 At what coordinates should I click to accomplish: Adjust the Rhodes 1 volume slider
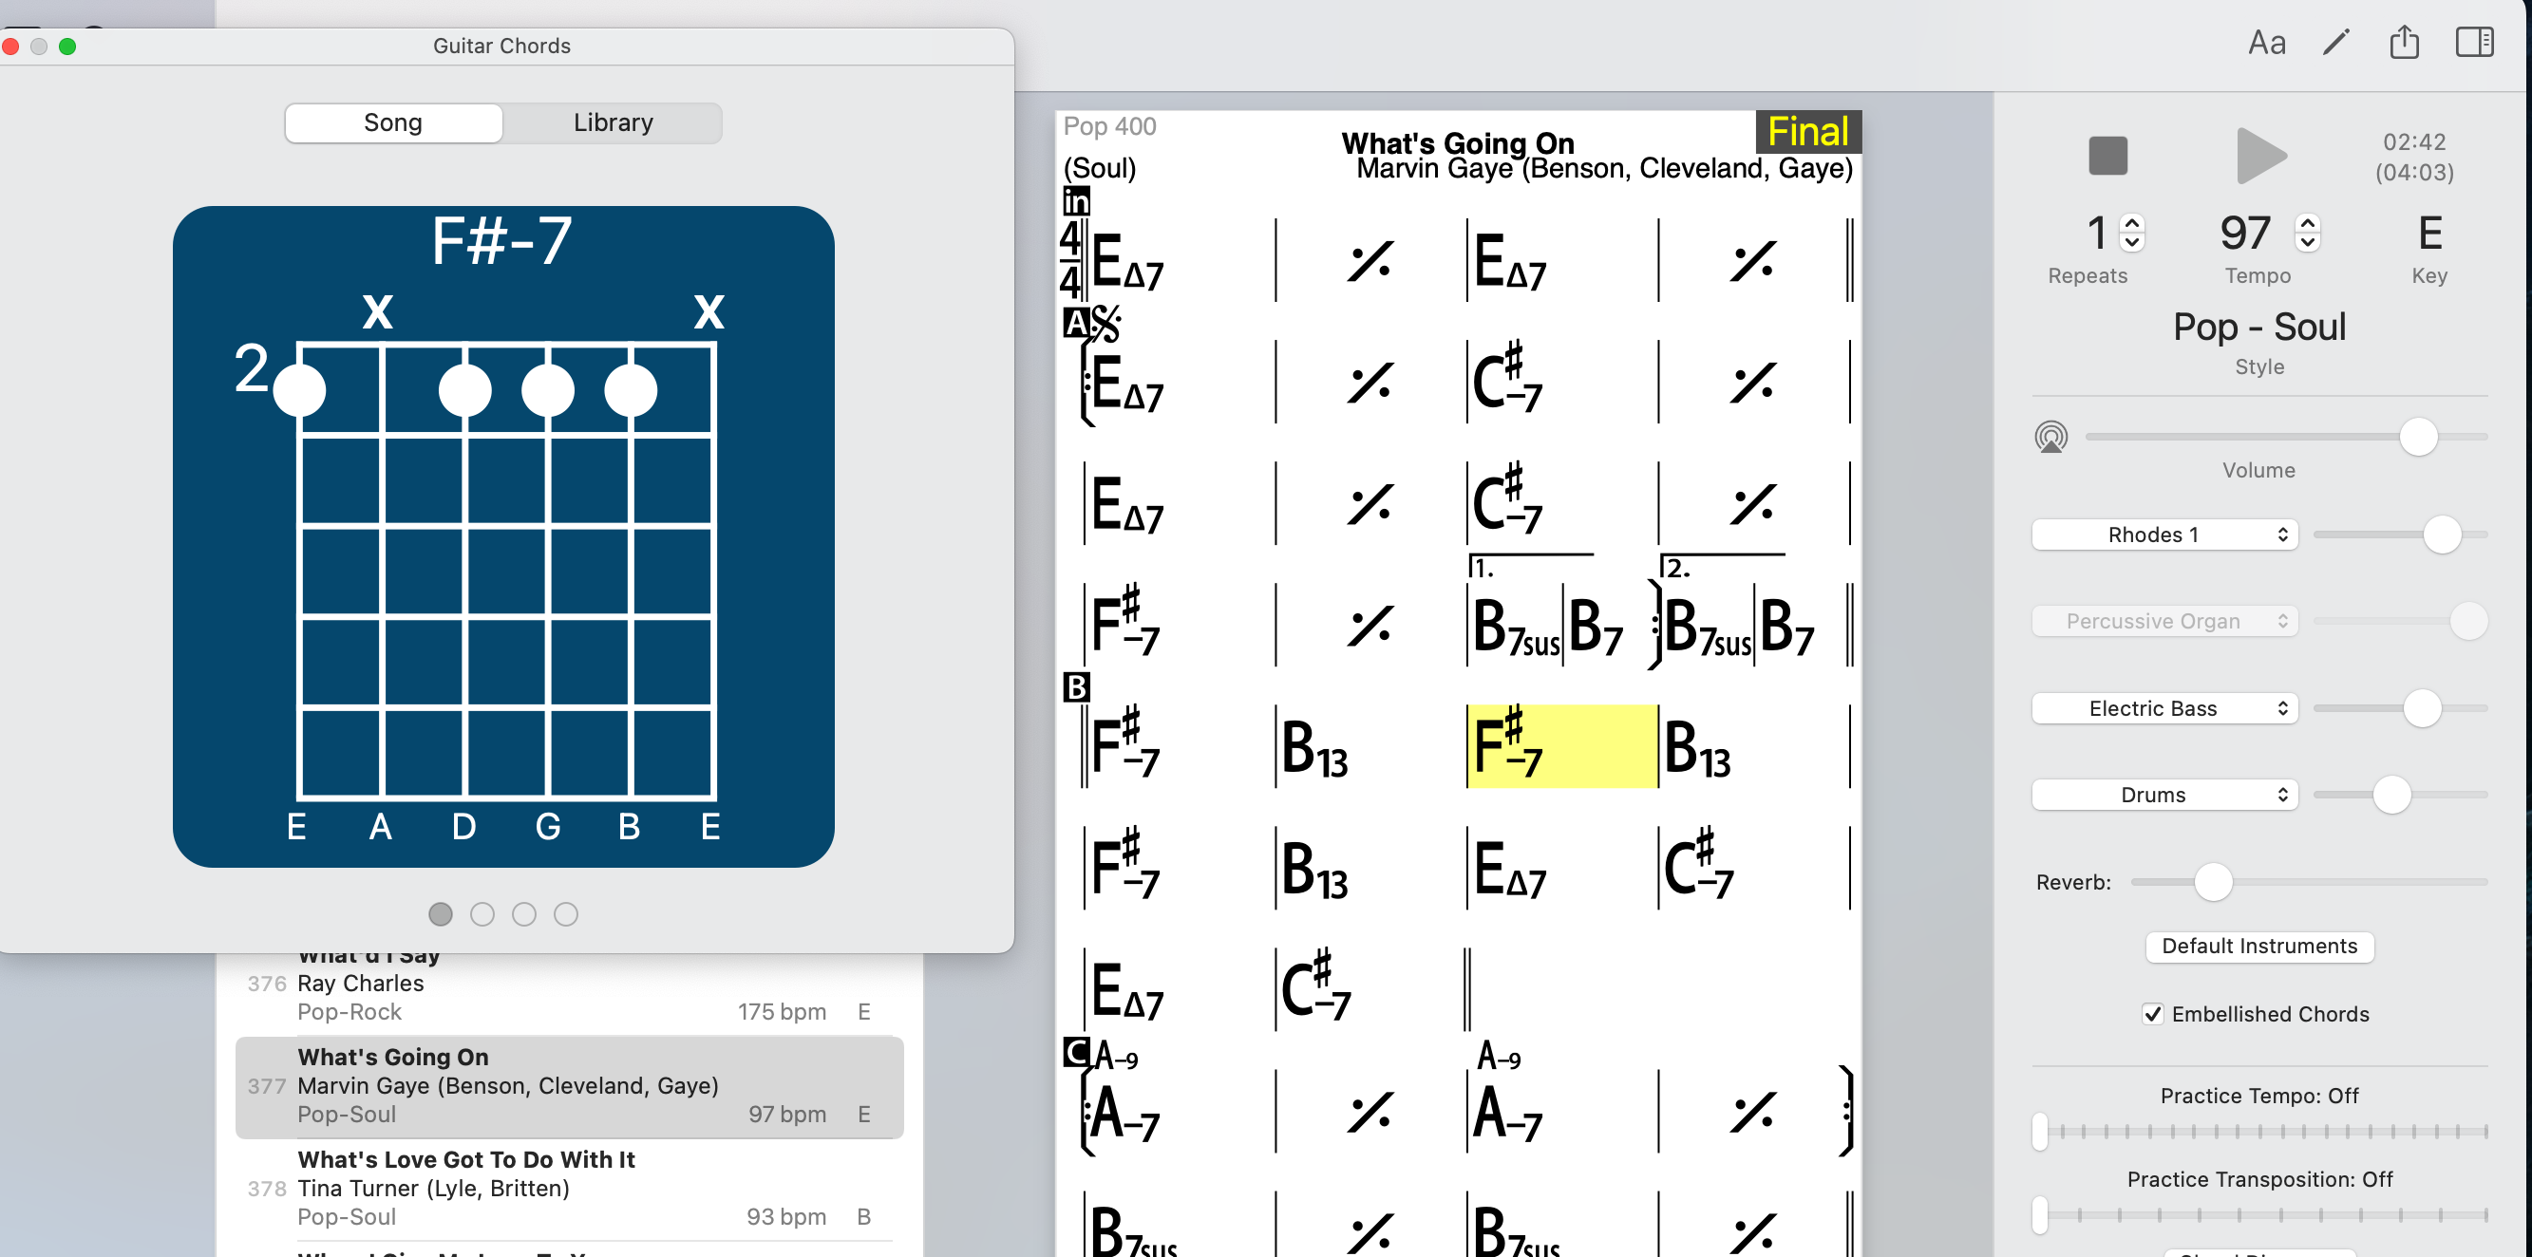[2399, 535]
